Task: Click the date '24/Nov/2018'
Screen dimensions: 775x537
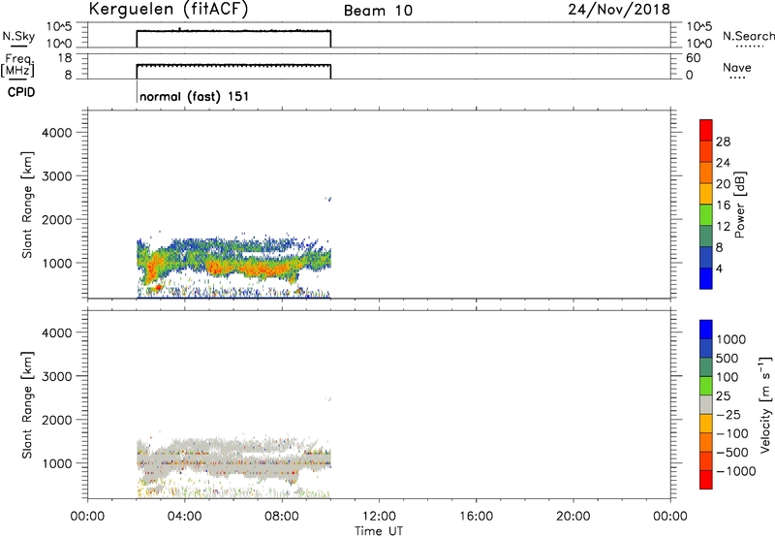Action: click(619, 9)
